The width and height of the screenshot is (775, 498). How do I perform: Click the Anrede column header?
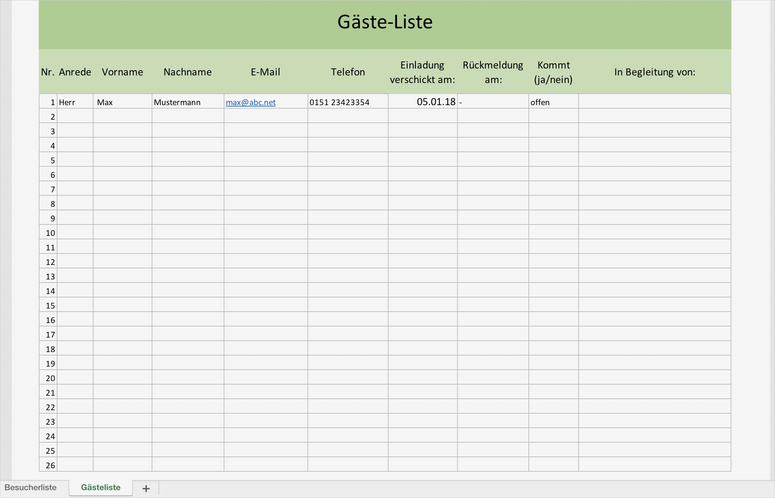point(75,72)
